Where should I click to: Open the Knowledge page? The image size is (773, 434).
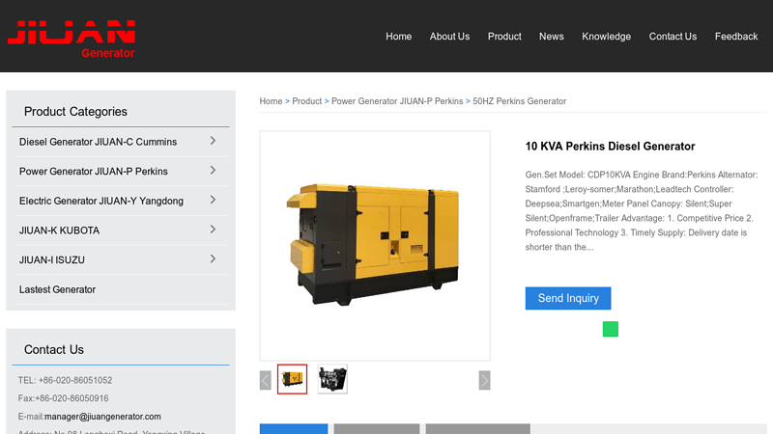(x=606, y=37)
